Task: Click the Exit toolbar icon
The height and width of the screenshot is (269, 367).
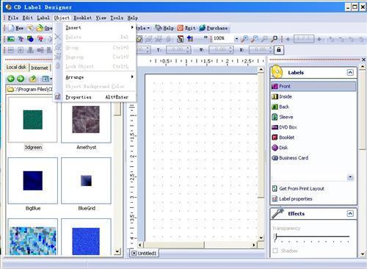Action: (x=181, y=28)
